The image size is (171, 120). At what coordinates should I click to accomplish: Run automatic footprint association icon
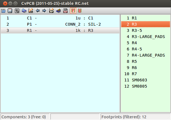click(x=31, y=11)
